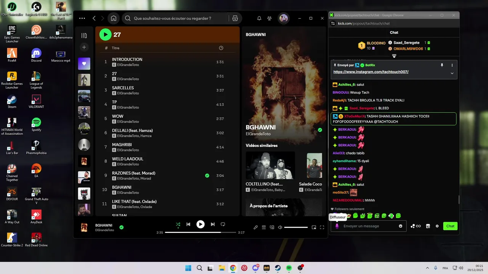Open the lyrics microphone icon
This screenshot has width=488, height=274.
point(256,227)
